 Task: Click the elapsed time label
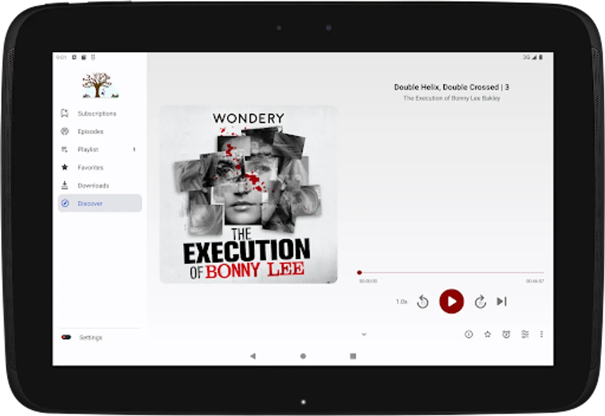tap(368, 281)
